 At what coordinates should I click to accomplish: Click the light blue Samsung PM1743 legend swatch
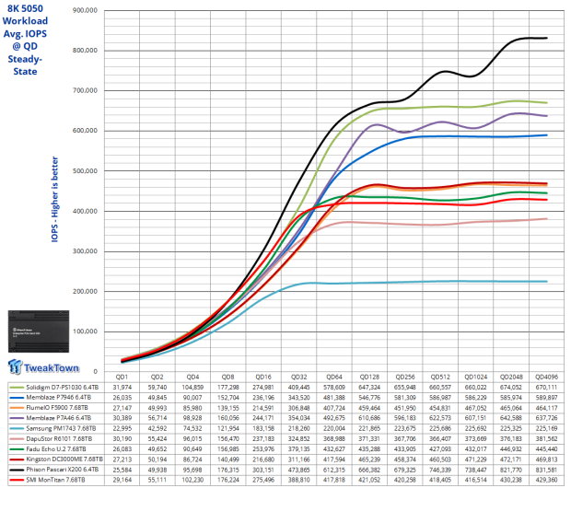17,429
